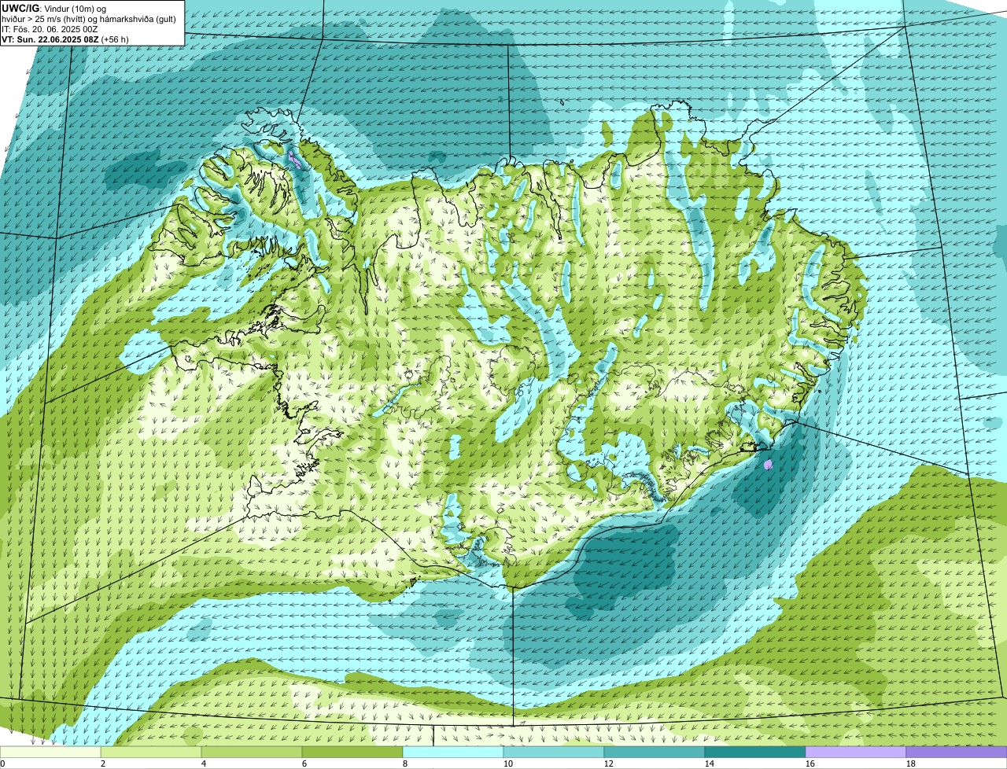This screenshot has height=769, width=1007.
Task: Click the initial time 'IT: Fös. 20. 06. 2025 00Z'
Action: [50, 28]
